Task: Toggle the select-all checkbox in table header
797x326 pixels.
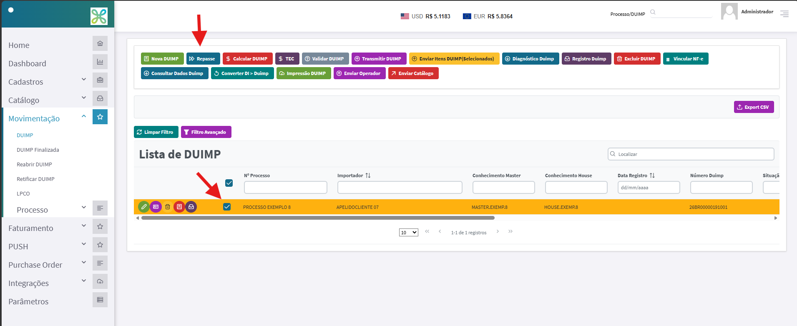Action: click(229, 183)
